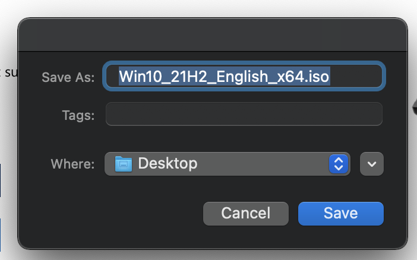Click the Save button

(x=341, y=214)
